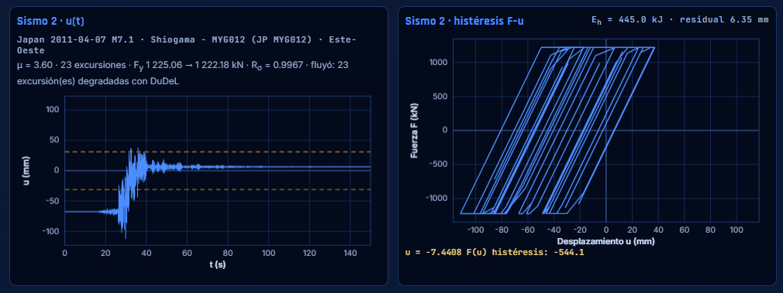Click the 'u (mm)' axis label
Screen dimensions: 783x293
pos(26,170)
